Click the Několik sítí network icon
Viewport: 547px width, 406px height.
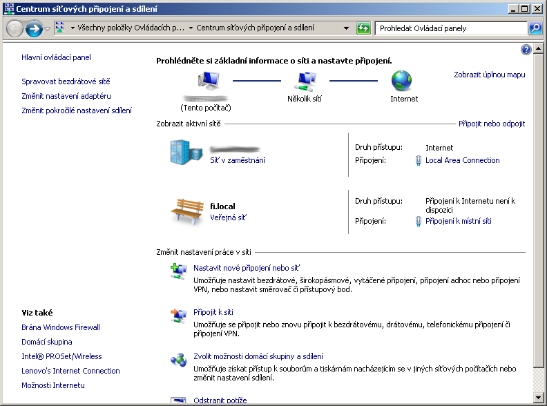coord(304,82)
